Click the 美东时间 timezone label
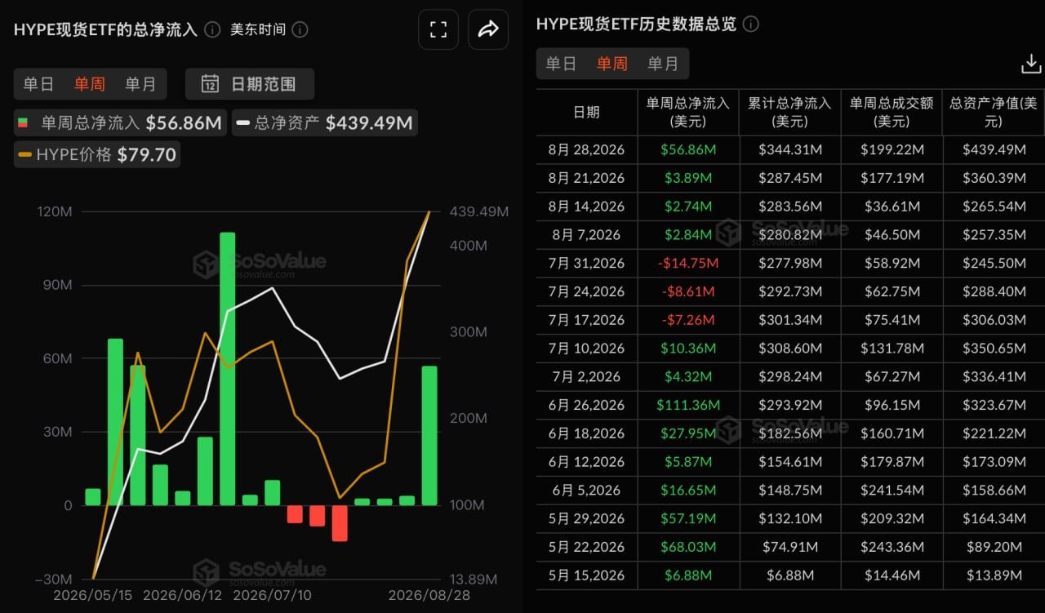Viewport: 1045px width, 613px height. click(258, 30)
